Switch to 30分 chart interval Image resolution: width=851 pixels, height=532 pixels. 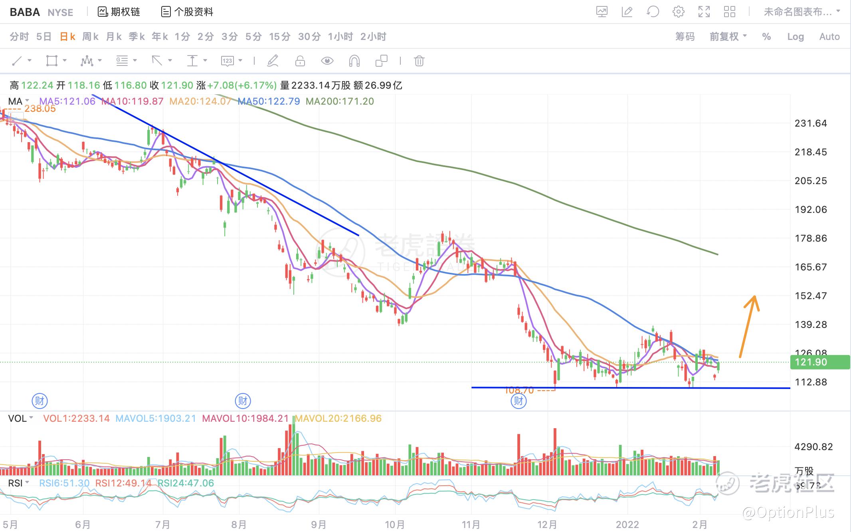(310, 37)
